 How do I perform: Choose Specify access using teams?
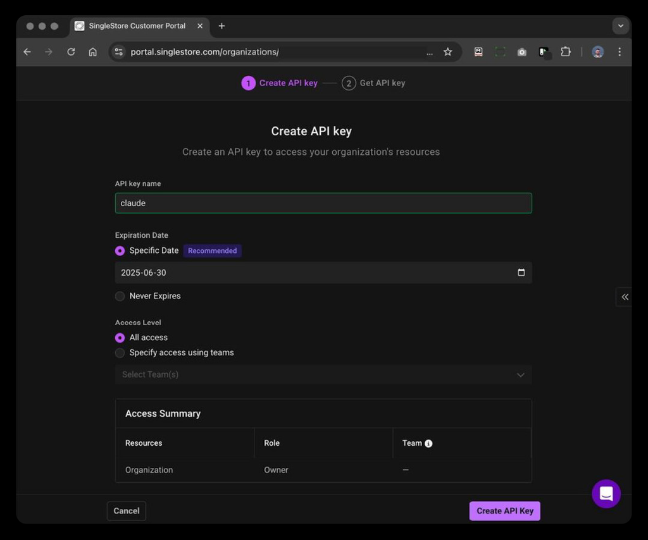120,353
